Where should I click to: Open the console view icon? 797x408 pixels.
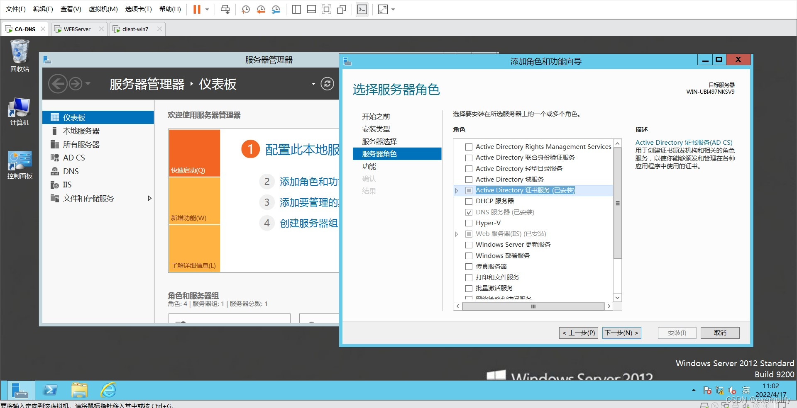point(362,9)
